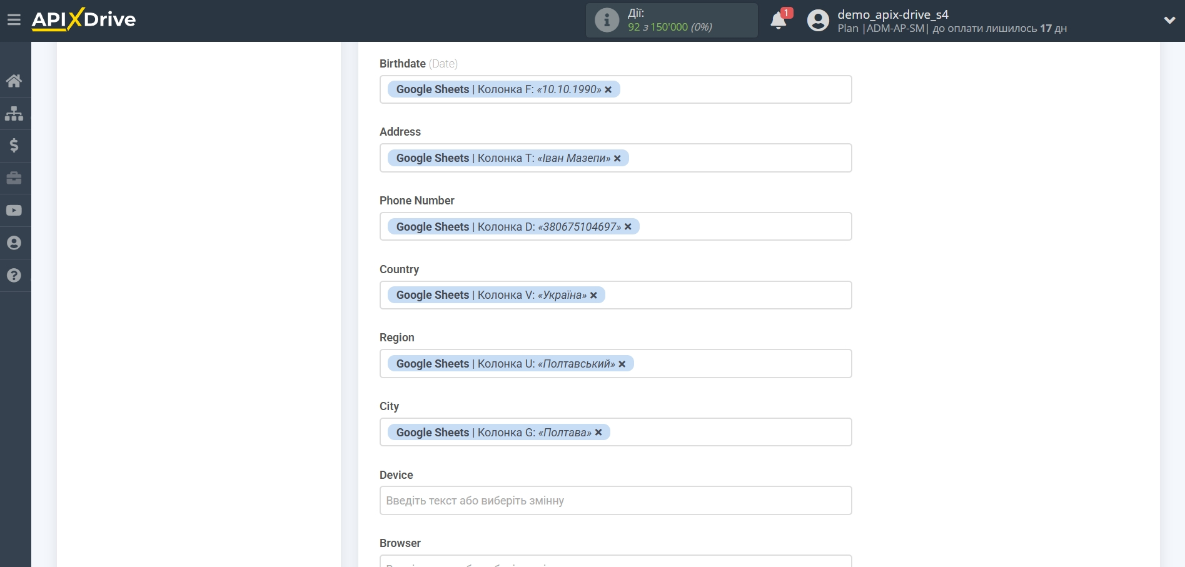The width and height of the screenshot is (1185, 567).
Task: Open the billing dollar sidebar icon
Action: 14,146
